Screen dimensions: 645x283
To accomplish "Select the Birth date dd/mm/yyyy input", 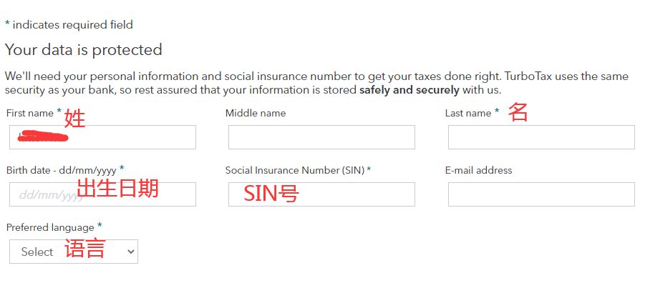I will click(102, 194).
